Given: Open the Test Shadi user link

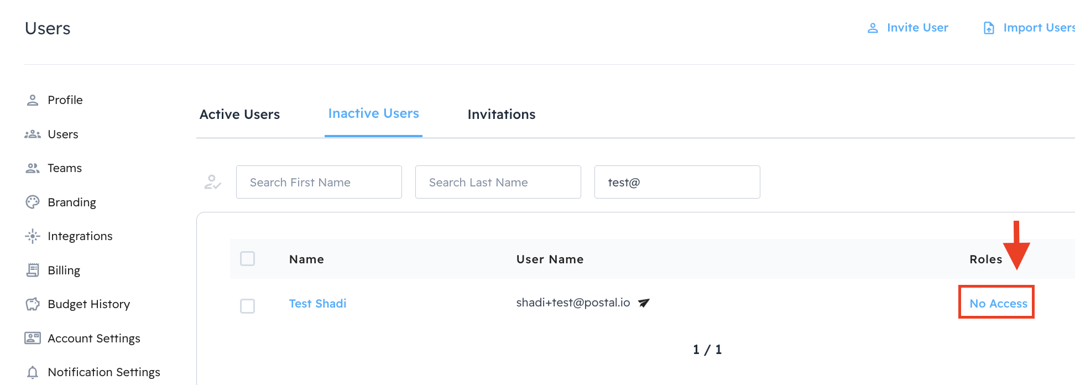Looking at the screenshot, I should click(x=317, y=304).
